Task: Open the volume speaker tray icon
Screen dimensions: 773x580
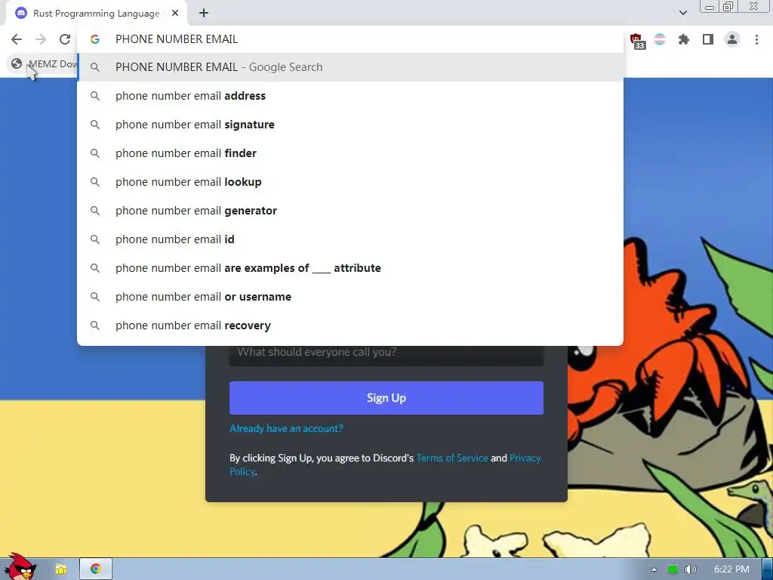Action: [x=690, y=569]
